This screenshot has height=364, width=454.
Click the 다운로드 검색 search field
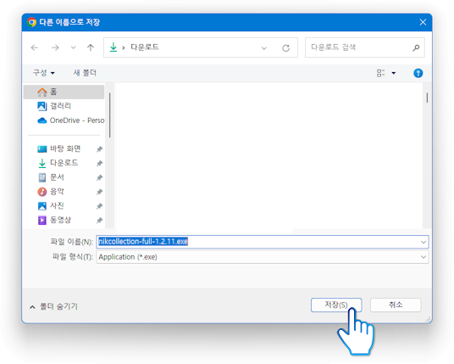(365, 48)
